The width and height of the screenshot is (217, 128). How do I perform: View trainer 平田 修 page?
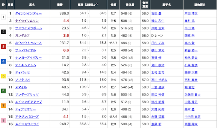[190, 28]
